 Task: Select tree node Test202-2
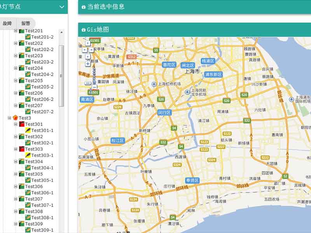[42, 50]
